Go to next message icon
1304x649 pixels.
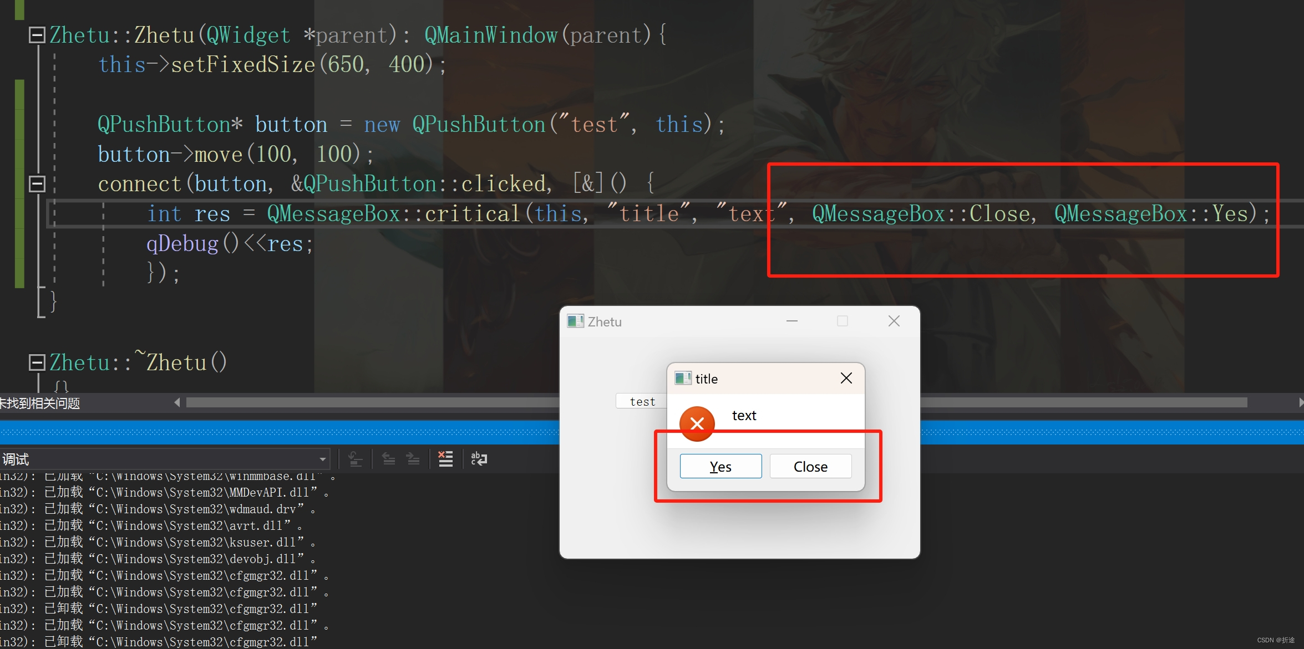[413, 459]
